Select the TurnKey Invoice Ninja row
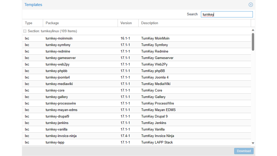 [158, 136]
